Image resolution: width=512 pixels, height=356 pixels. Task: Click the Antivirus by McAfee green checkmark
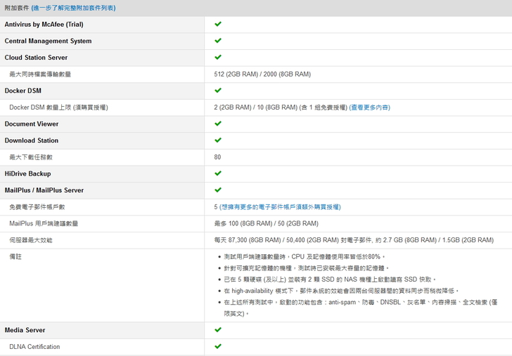(x=218, y=24)
